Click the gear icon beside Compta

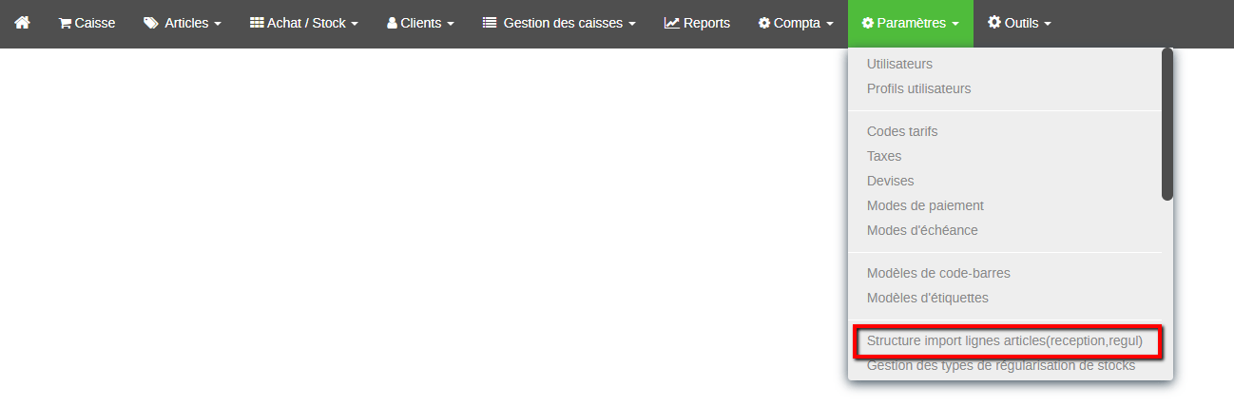[x=764, y=23]
